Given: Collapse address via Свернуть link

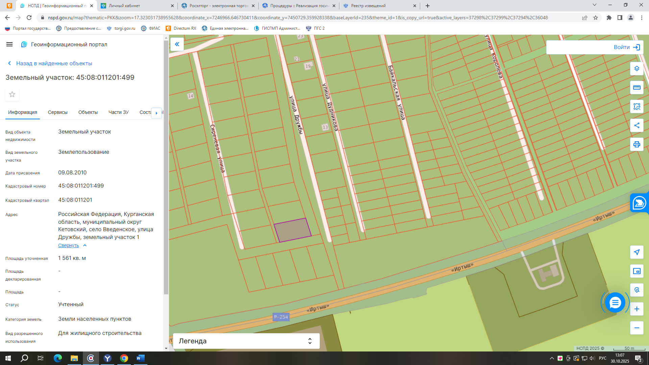Looking at the screenshot, I should [68, 246].
